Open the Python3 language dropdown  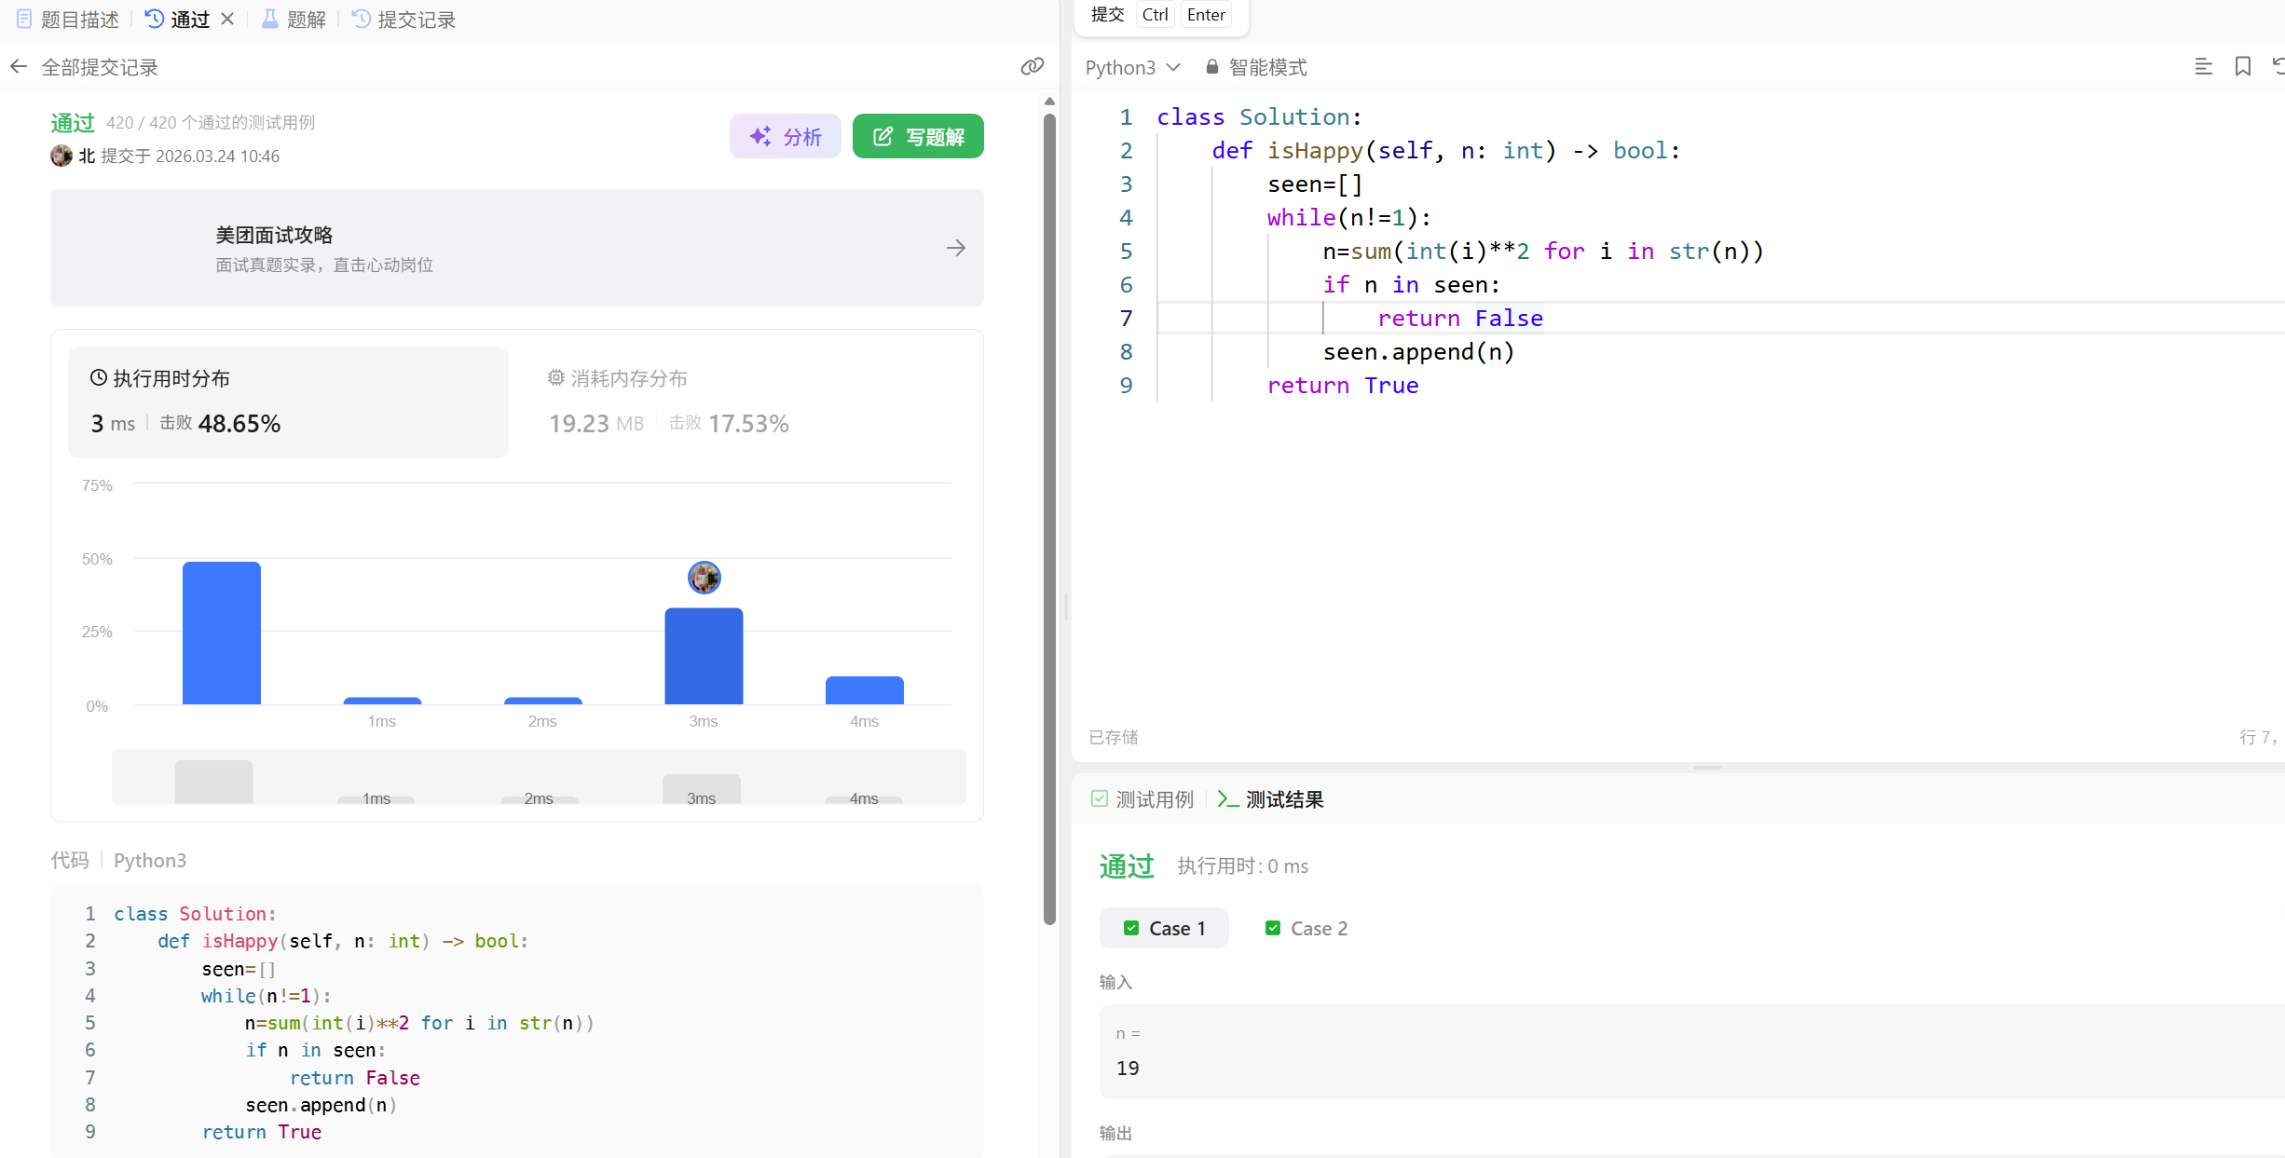click(x=1132, y=67)
